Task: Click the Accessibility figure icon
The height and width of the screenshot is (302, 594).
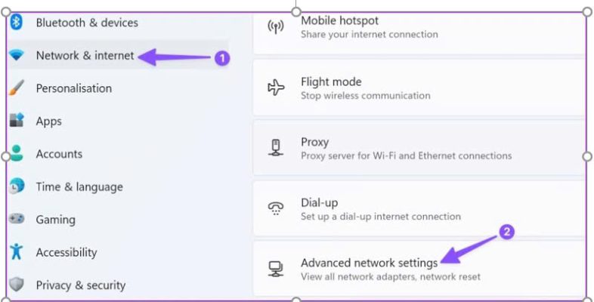Action: pyautogui.click(x=17, y=251)
